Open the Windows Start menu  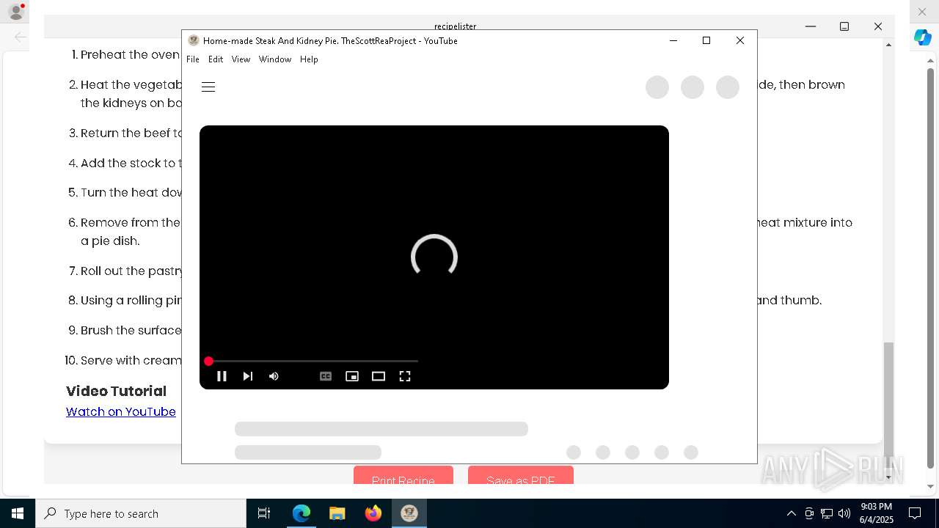pyautogui.click(x=18, y=513)
